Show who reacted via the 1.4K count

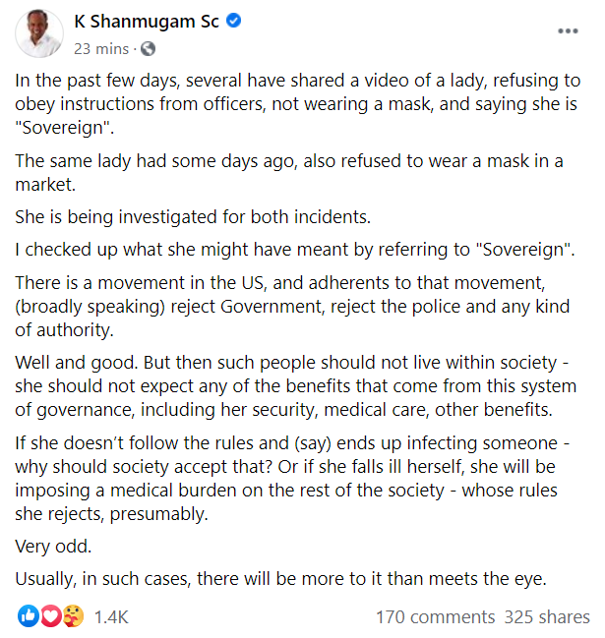pyautogui.click(x=111, y=617)
